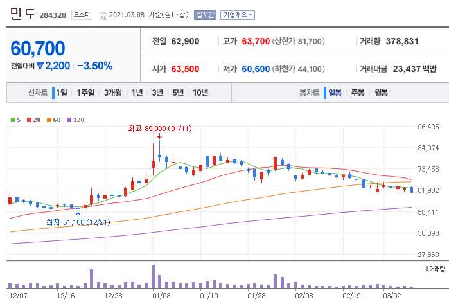
Task: Show the 10년 line chart
Action: click(200, 93)
